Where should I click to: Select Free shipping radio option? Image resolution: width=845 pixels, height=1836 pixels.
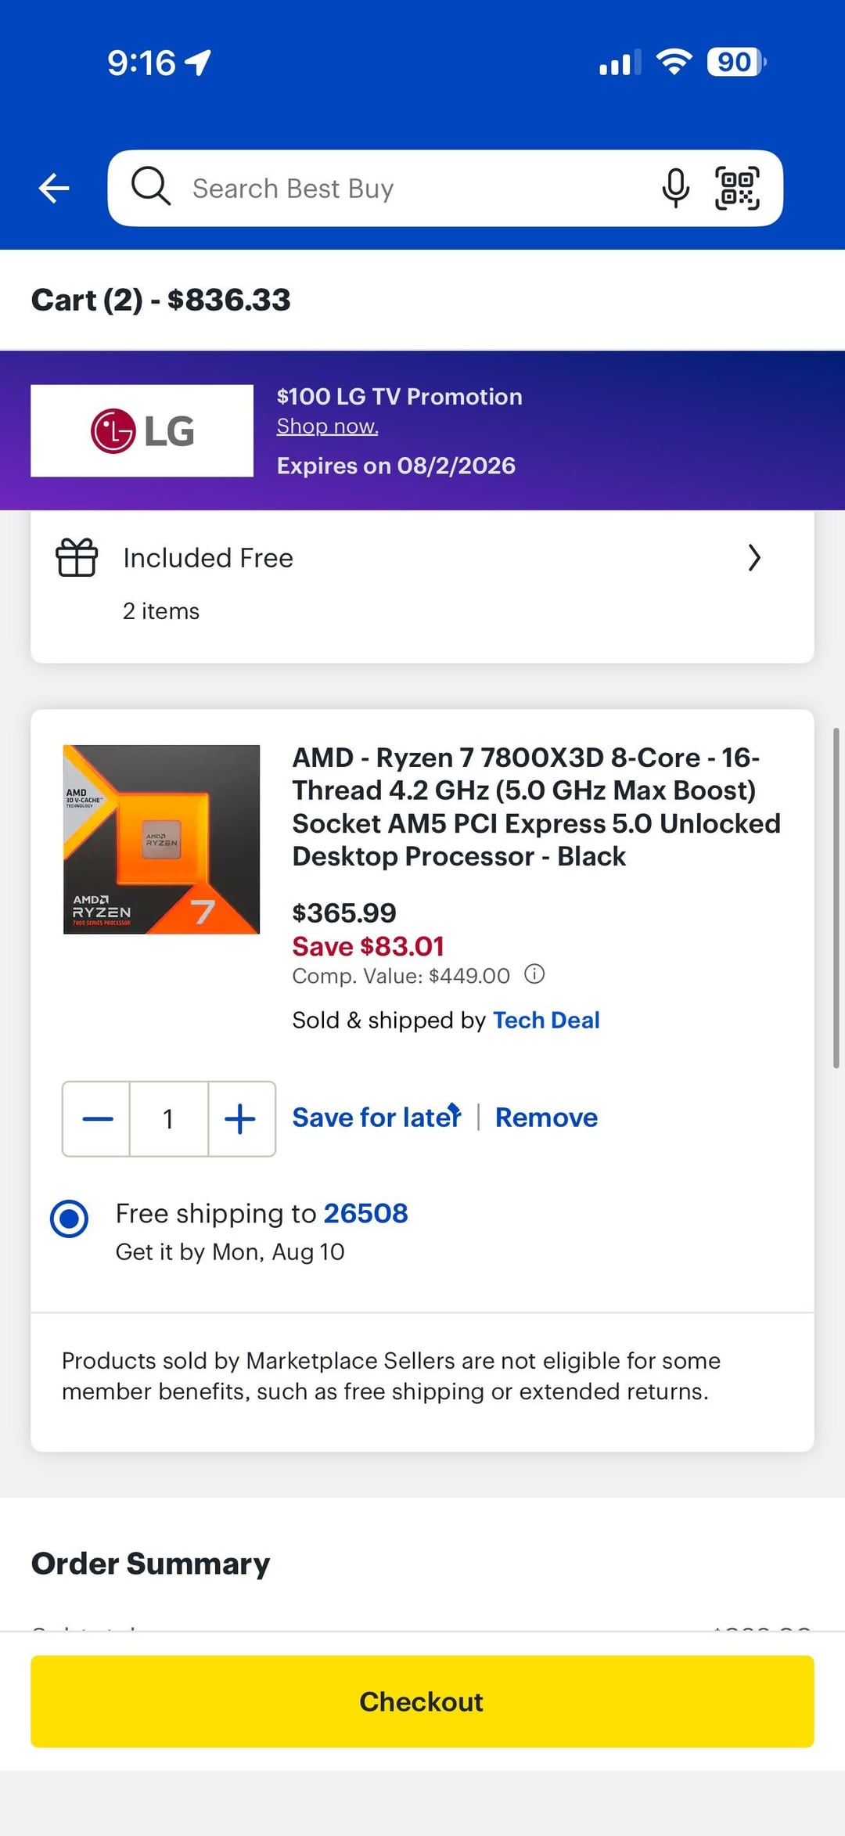click(69, 1219)
